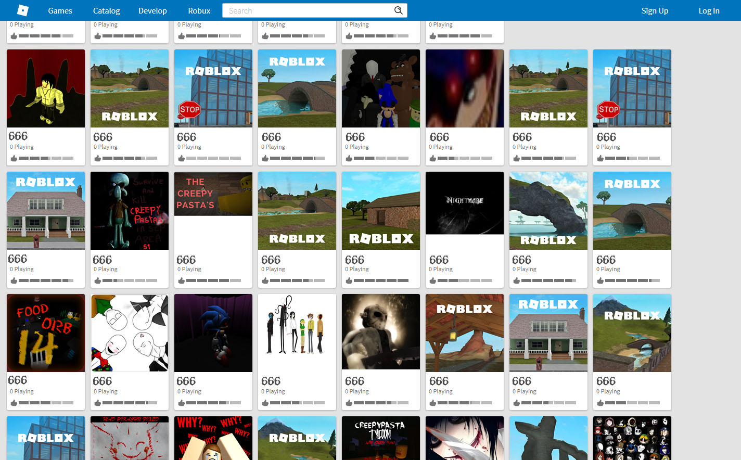Click 666 title under Food Orb 14

[x=18, y=380]
